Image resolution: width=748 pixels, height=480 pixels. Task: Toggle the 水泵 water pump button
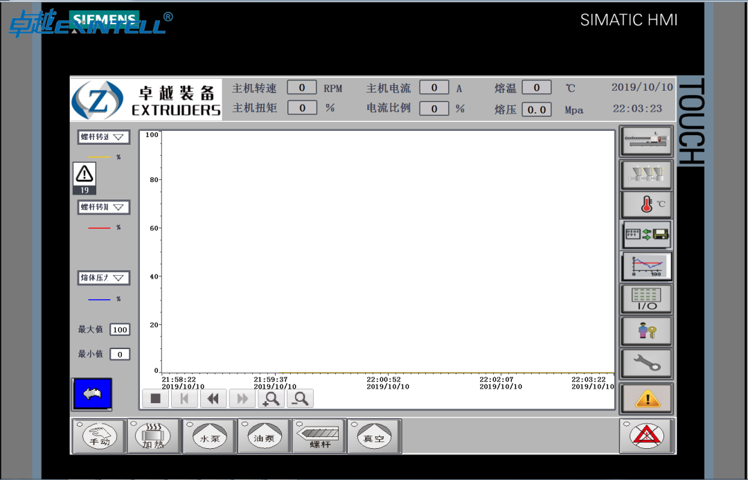pyautogui.click(x=209, y=436)
